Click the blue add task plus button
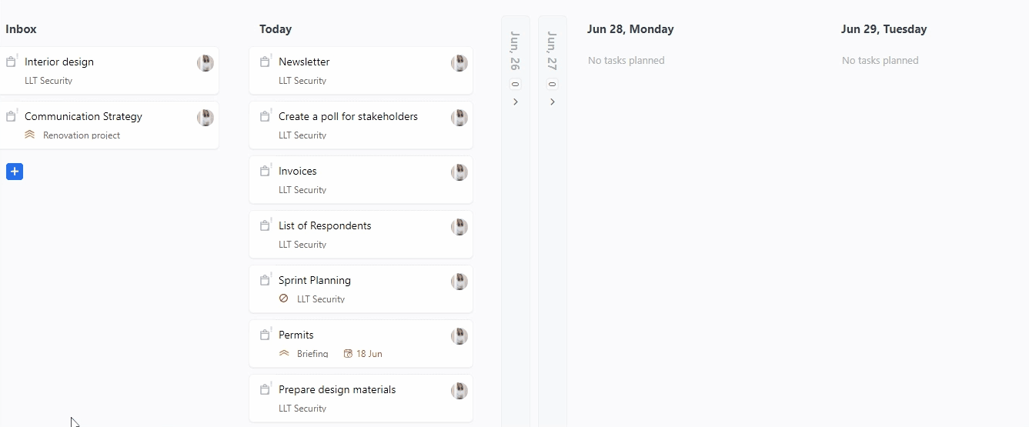This screenshot has width=1029, height=427. point(15,172)
